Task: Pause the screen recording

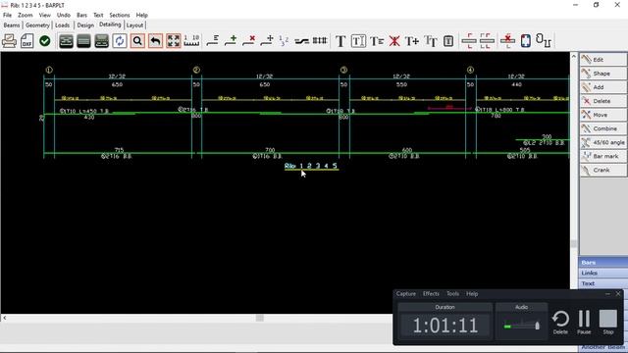Action: 584,323
